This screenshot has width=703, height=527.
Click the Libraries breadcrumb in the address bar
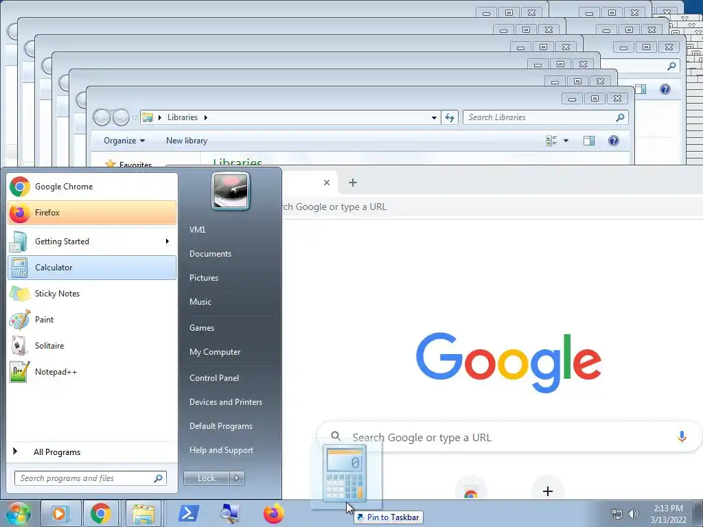click(183, 117)
